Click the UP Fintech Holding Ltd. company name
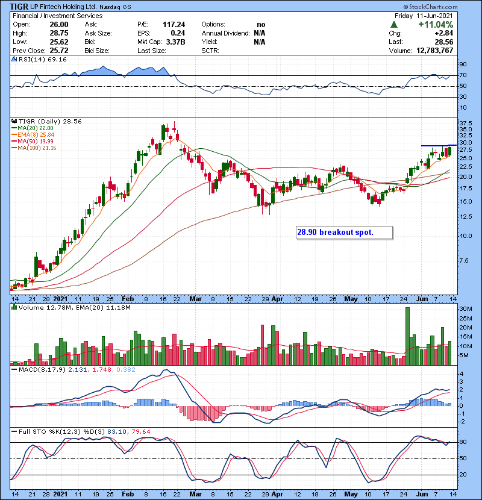Viewport: 482px width, 500px height. tap(63, 7)
